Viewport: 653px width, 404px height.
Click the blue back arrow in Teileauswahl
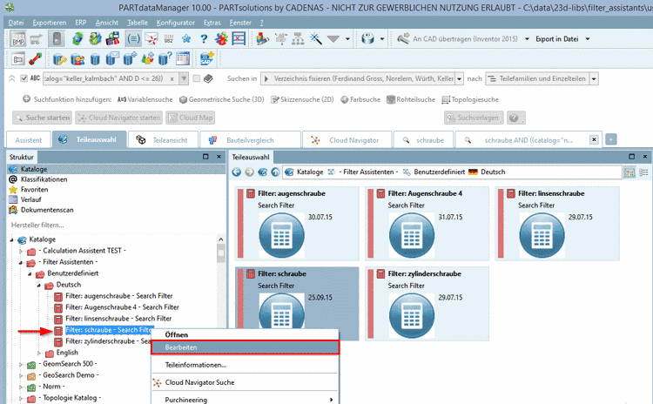coord(237,172)
